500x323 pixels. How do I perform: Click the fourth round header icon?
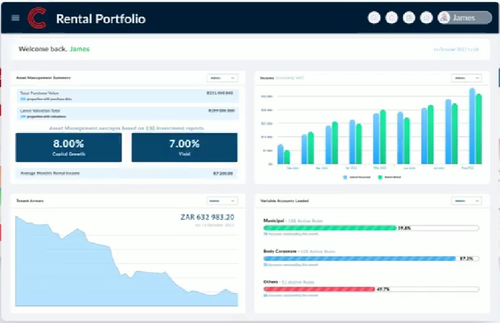(x=427, y=18)
